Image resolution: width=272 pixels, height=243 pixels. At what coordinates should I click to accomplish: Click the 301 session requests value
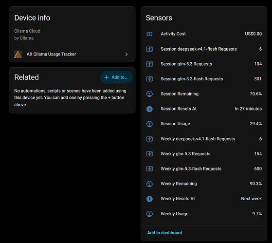(258, 79)
